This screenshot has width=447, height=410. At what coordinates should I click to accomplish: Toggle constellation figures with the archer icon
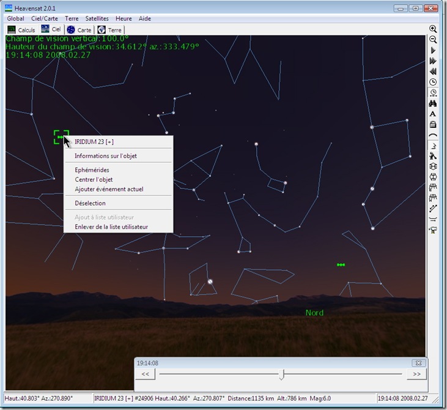(433, 156)
